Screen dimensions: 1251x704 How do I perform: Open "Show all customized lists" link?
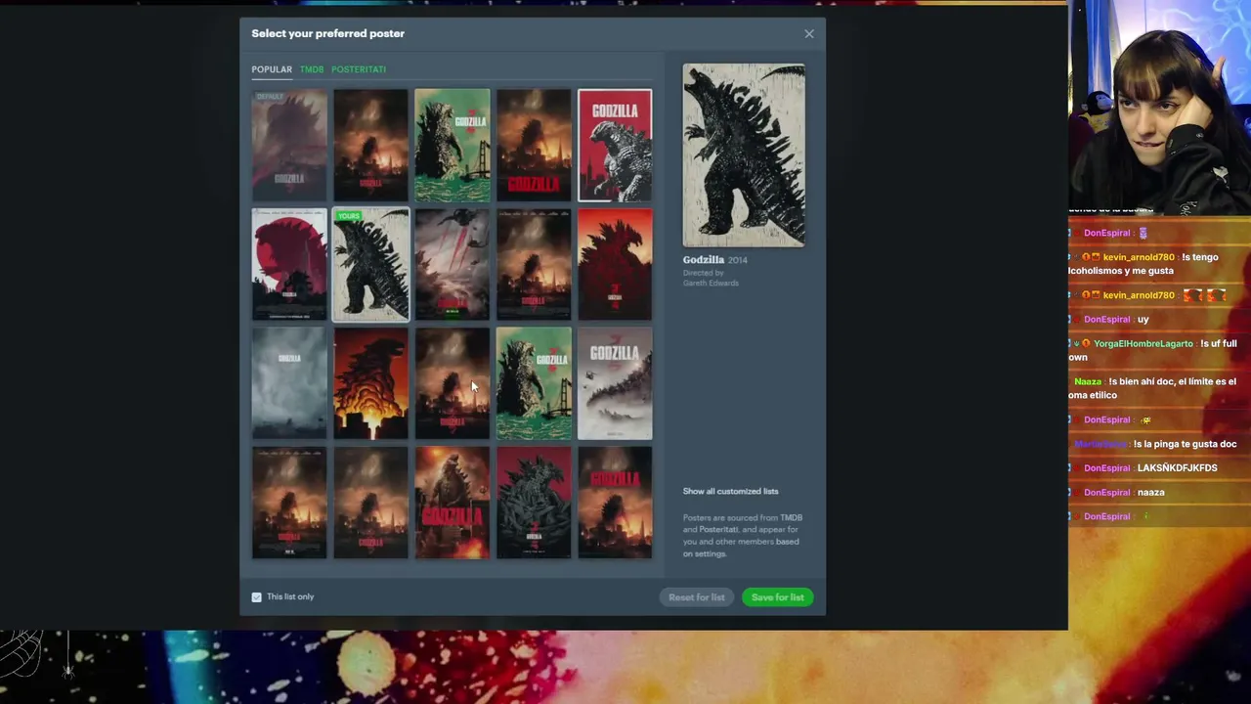[x=730, y=491]
